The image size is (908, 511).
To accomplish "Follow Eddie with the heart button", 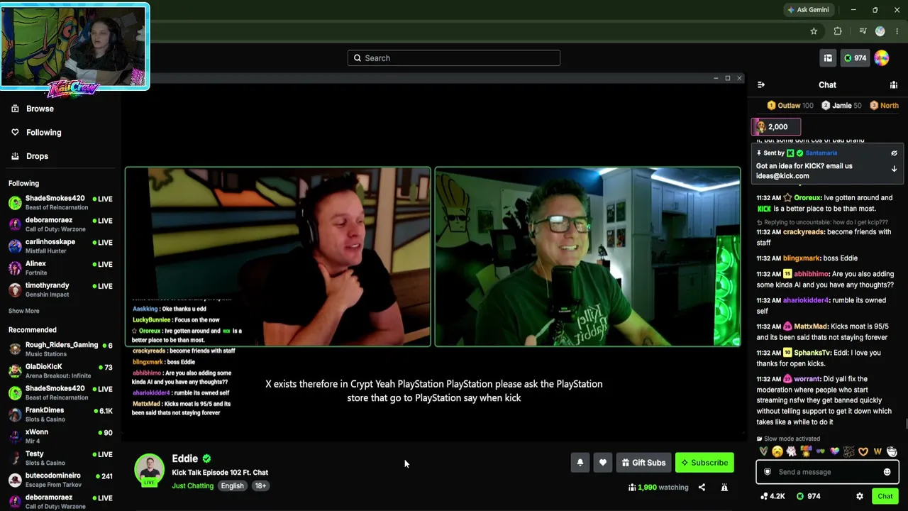I will (x=602, y=463).
